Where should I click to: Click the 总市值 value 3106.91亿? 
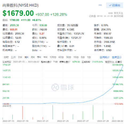[109, 42]
